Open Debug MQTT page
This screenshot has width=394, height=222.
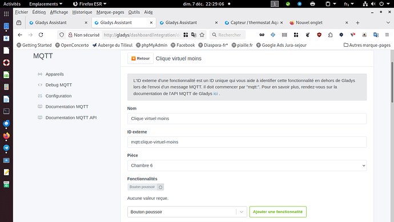pos(59,85)
